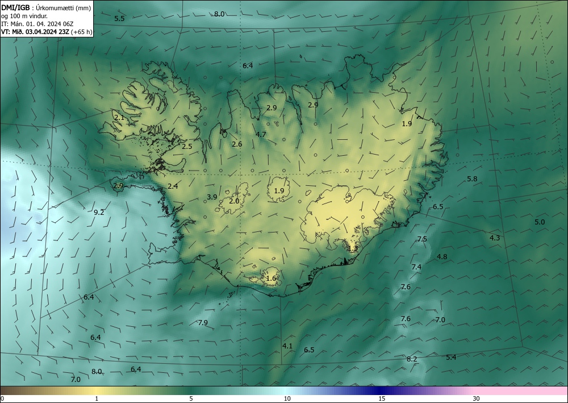Click the 0 tick on the colour scale

click(x=2, y=398)
